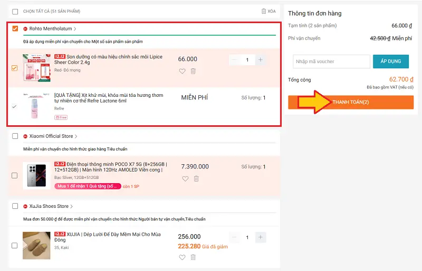
Task: Gift Refre Lactone item checkmark
Action: coord(15,106)
